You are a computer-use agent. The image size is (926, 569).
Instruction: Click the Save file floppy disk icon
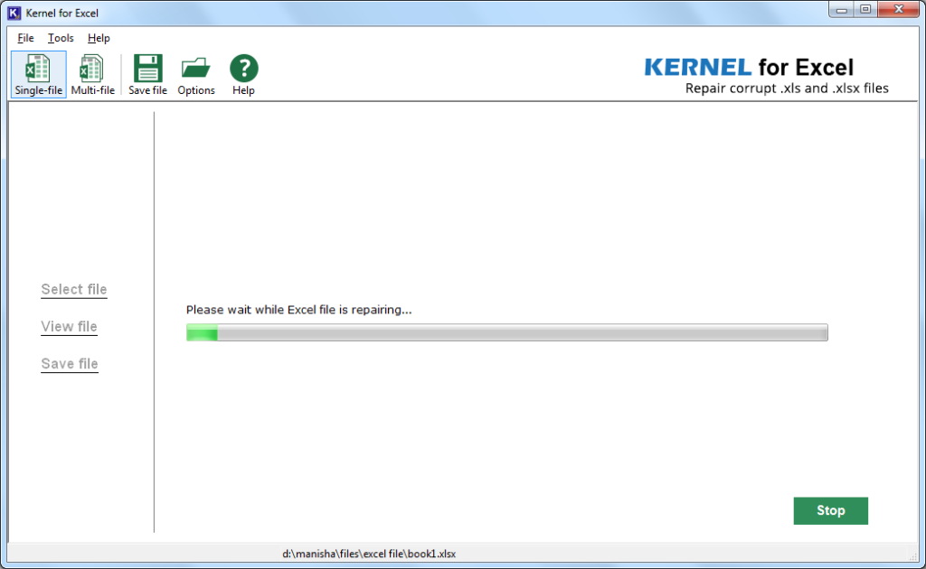(147, 74)
